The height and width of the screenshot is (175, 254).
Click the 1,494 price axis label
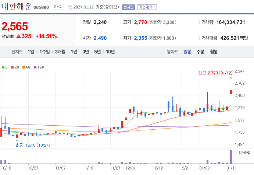tap(240, 144)
